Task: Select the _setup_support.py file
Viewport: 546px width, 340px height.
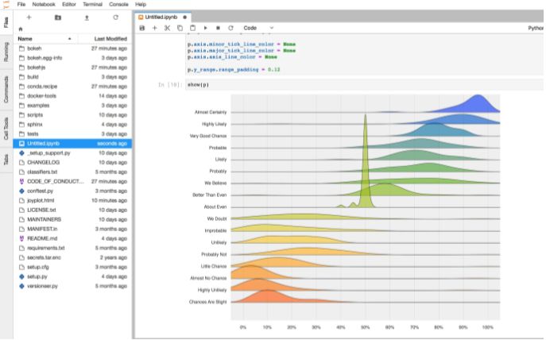Action: (72, 153)
